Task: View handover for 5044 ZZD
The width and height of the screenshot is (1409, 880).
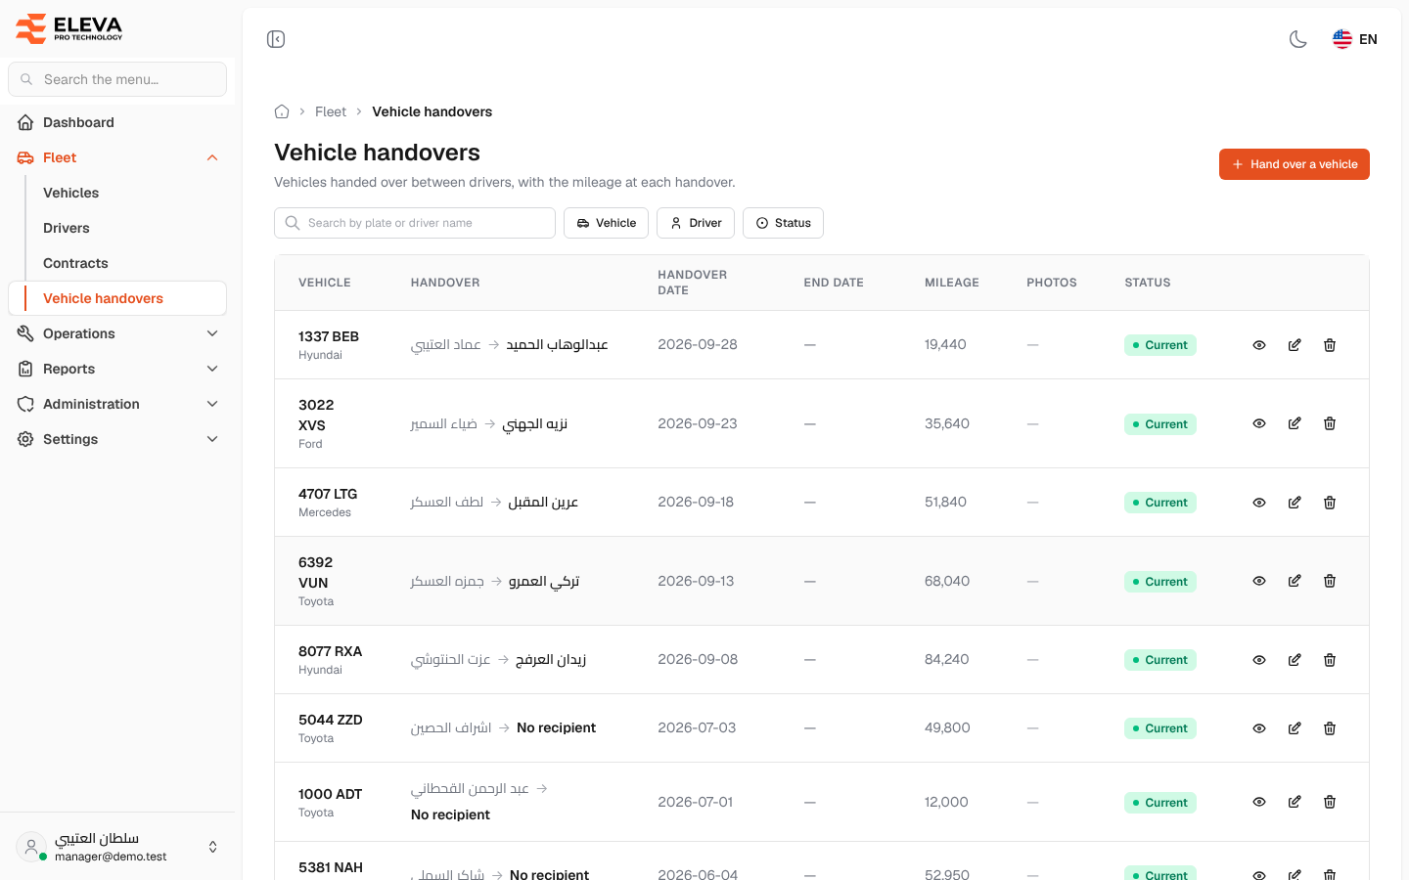Action: 1259,728
